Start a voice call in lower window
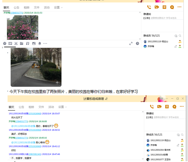This screenshot has height=162, width=188. click(152, 106)
